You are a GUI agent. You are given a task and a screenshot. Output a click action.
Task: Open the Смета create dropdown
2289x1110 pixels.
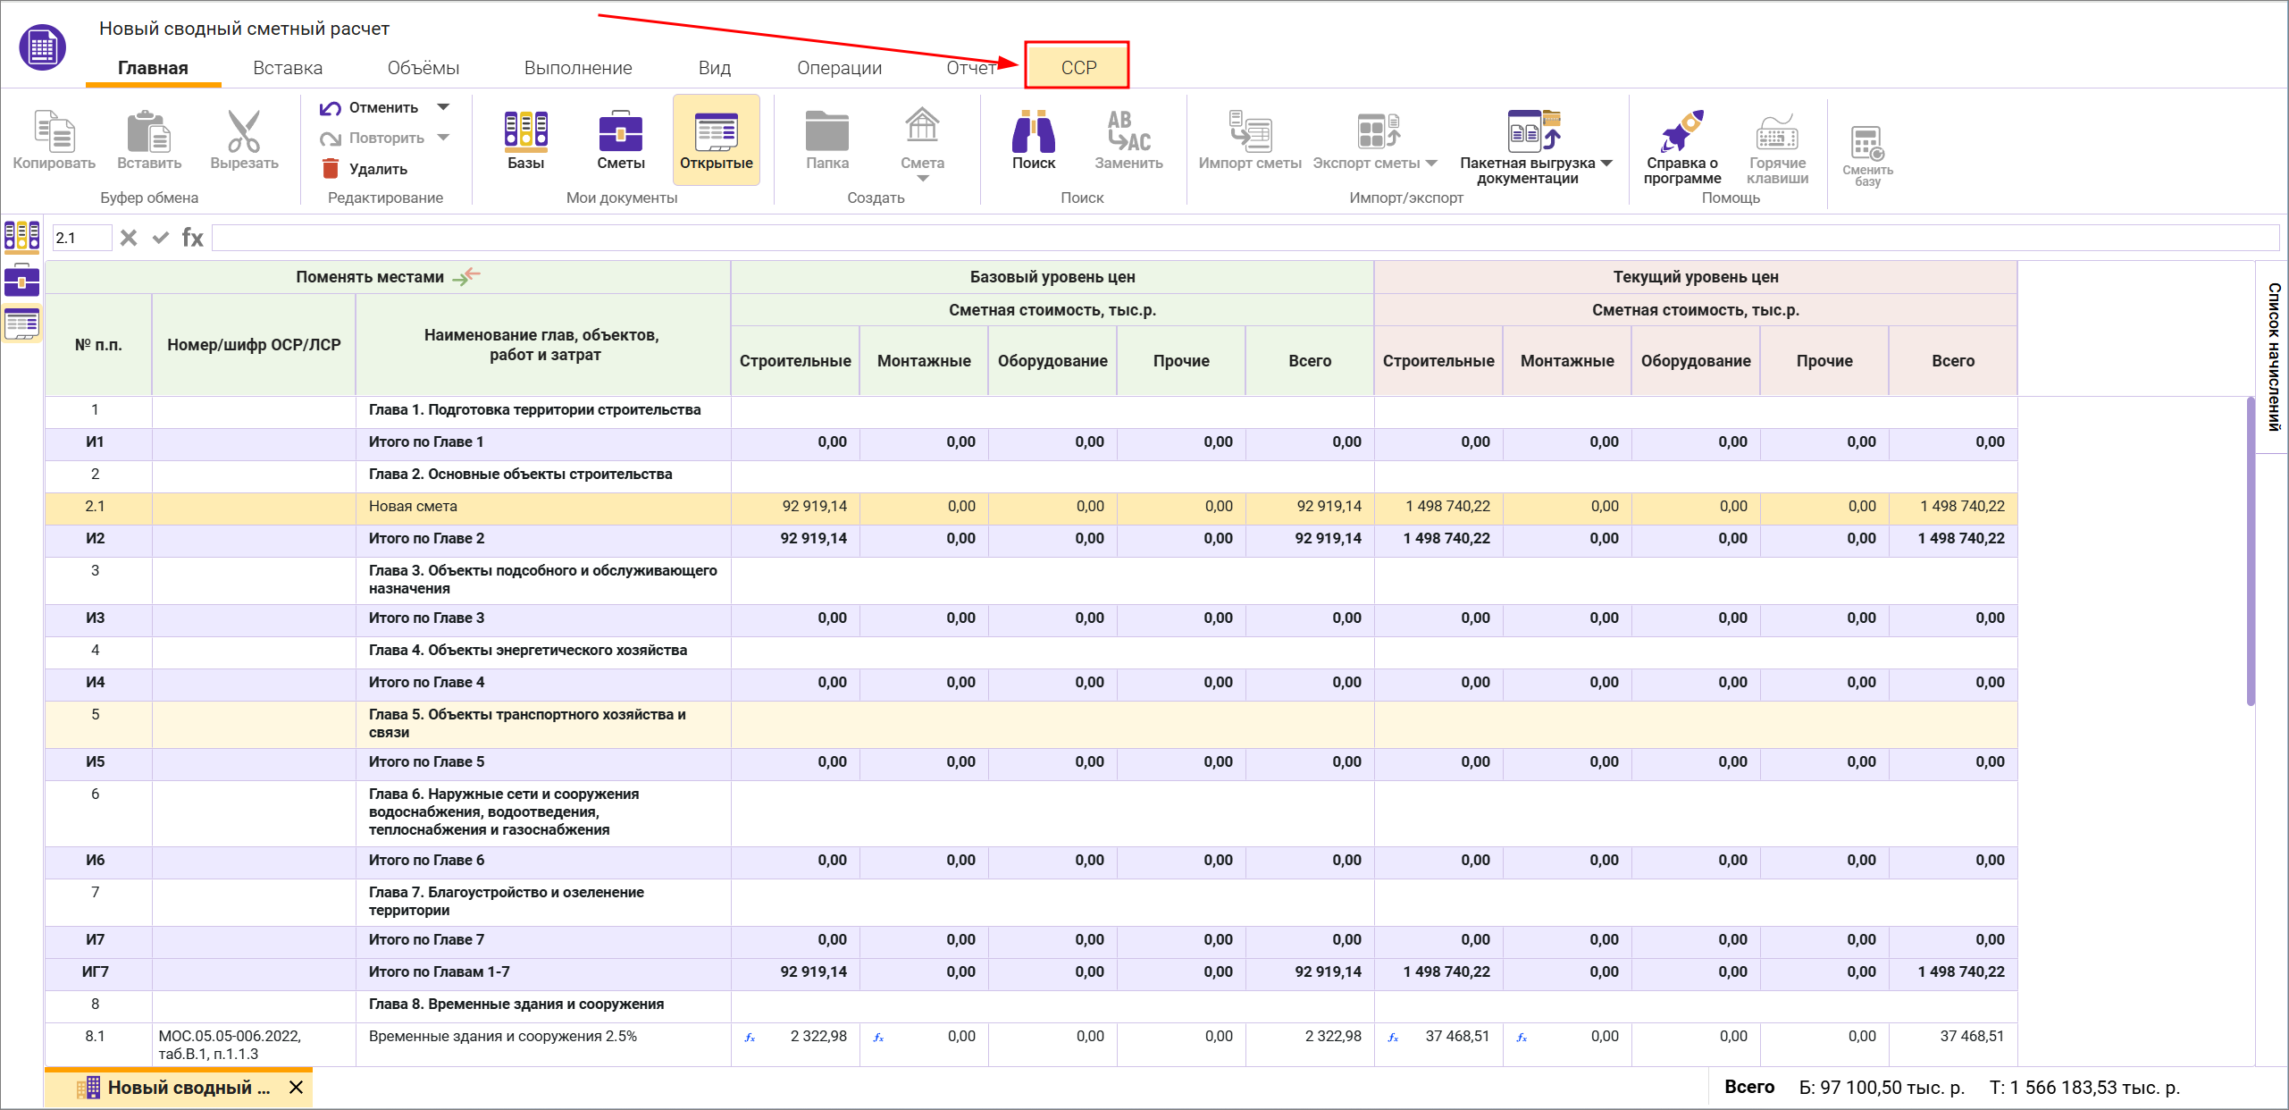click(923, 179)
